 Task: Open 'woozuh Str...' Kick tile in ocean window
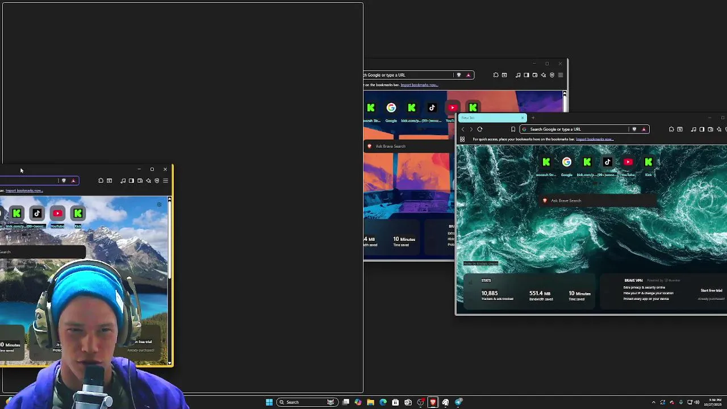pos(546,162)
